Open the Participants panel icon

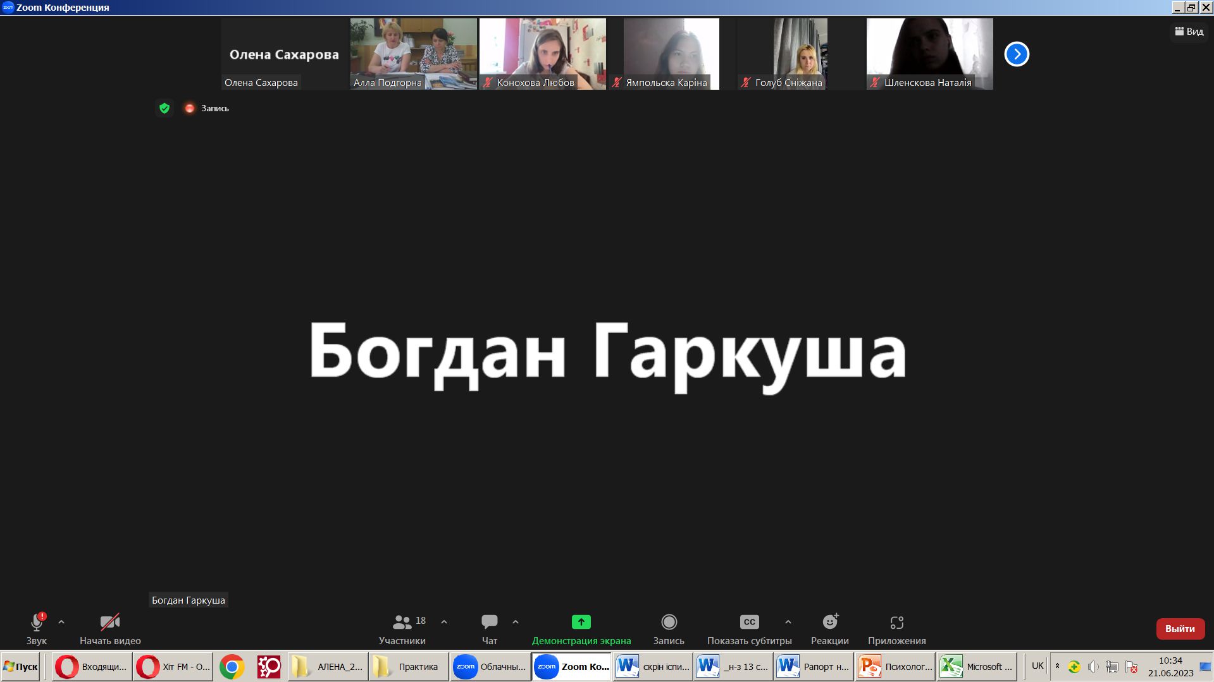[402, 622]
